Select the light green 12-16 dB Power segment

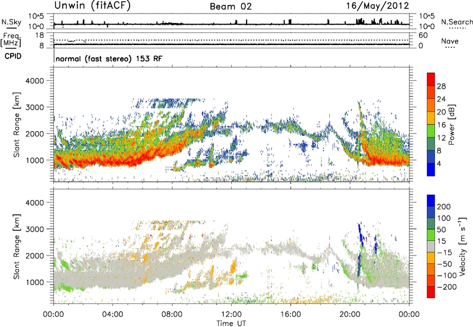pos(431,130)
